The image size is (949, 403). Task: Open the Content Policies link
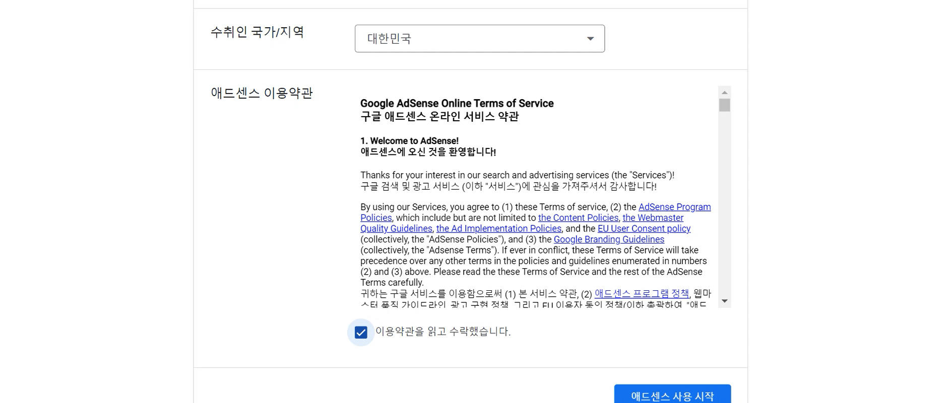(578, 218)
